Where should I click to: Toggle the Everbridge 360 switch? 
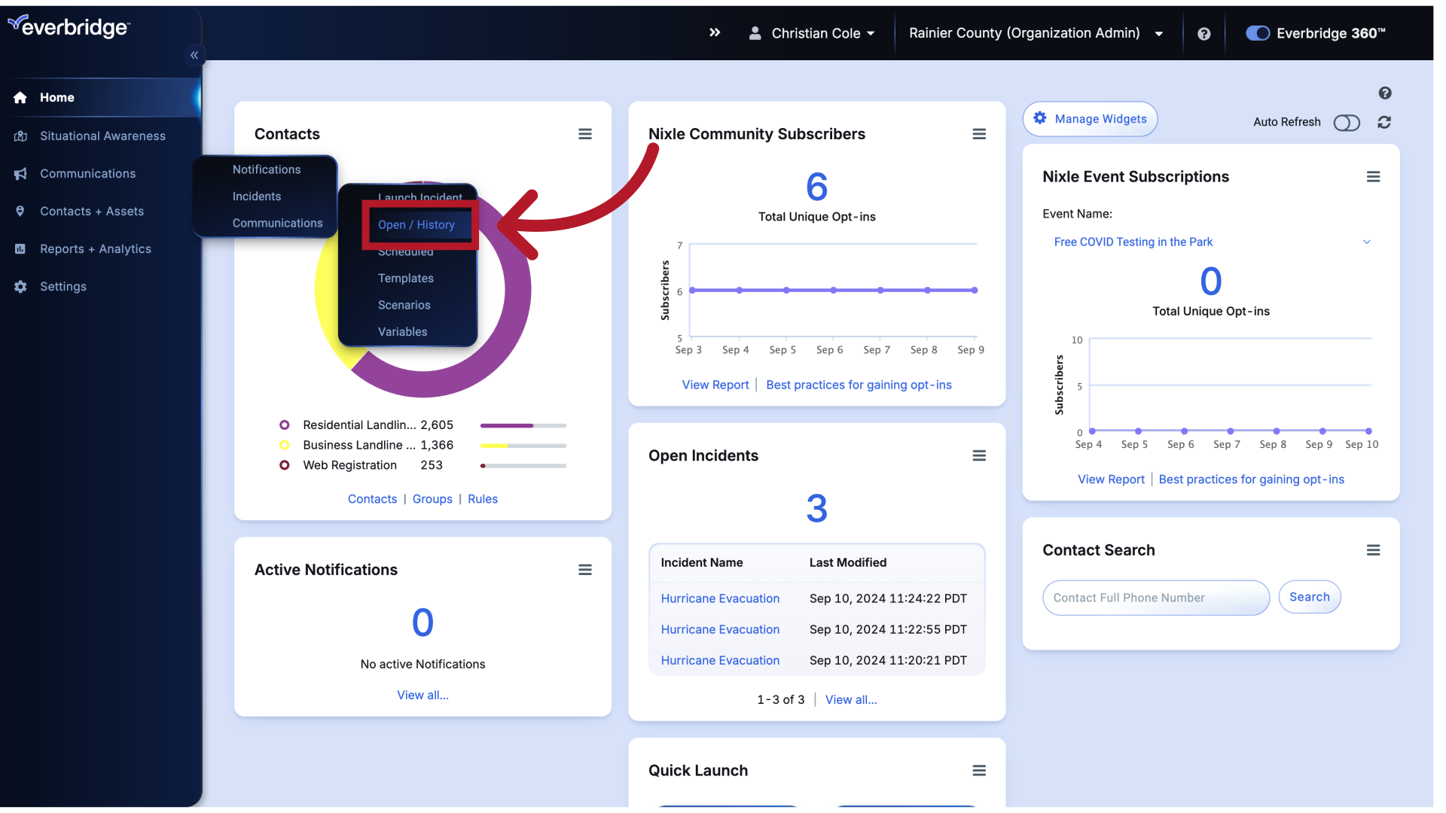(1257, 33)
